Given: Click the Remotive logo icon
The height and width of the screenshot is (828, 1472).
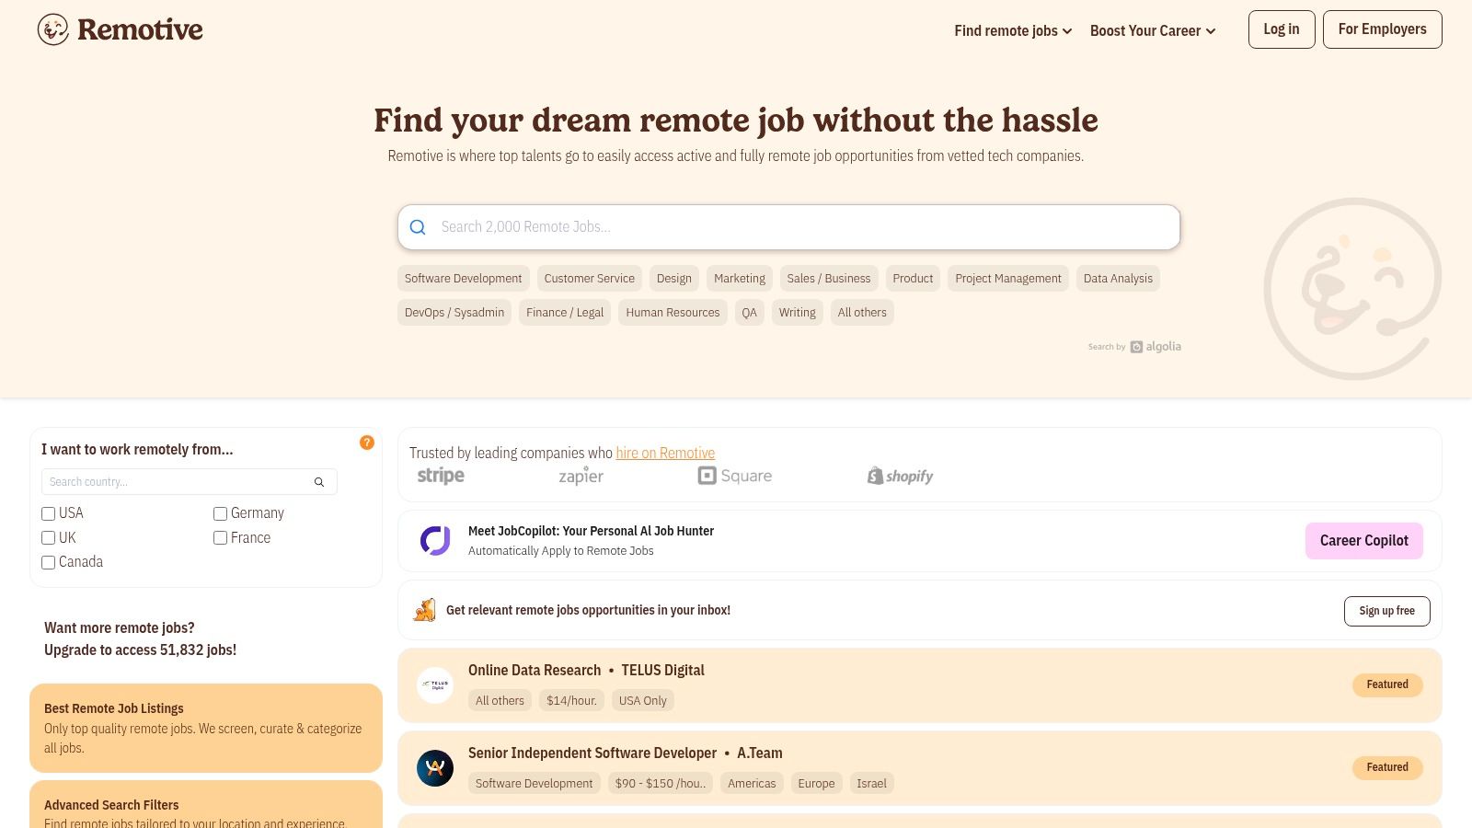Looking at the screenshot, I should point(53,29).
